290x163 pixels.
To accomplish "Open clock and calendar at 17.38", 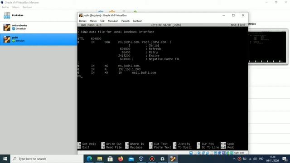I will 272,159.
